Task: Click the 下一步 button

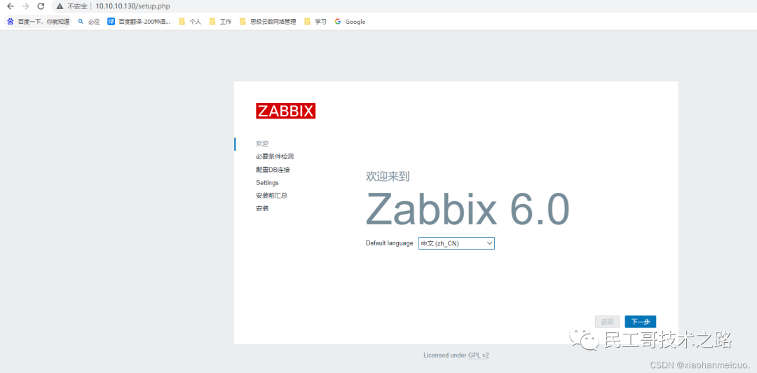Action: tap(640, 322)
